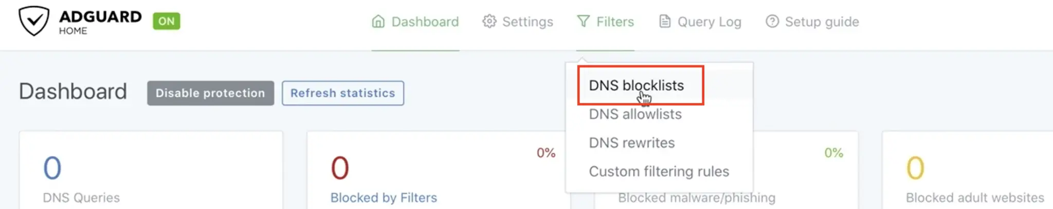Select DNS rewrites menu entry
This screenshot has width=1053, height=209.
tap(631, 143)
